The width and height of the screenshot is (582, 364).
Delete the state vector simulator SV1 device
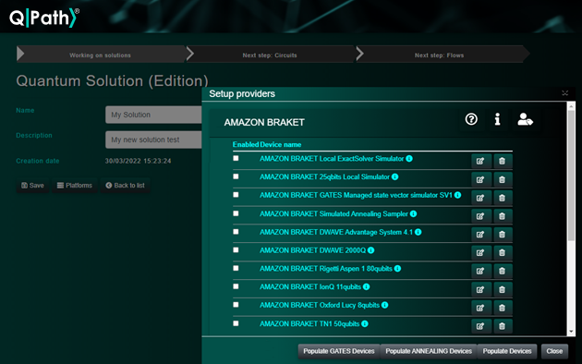(x=503, y=198)
